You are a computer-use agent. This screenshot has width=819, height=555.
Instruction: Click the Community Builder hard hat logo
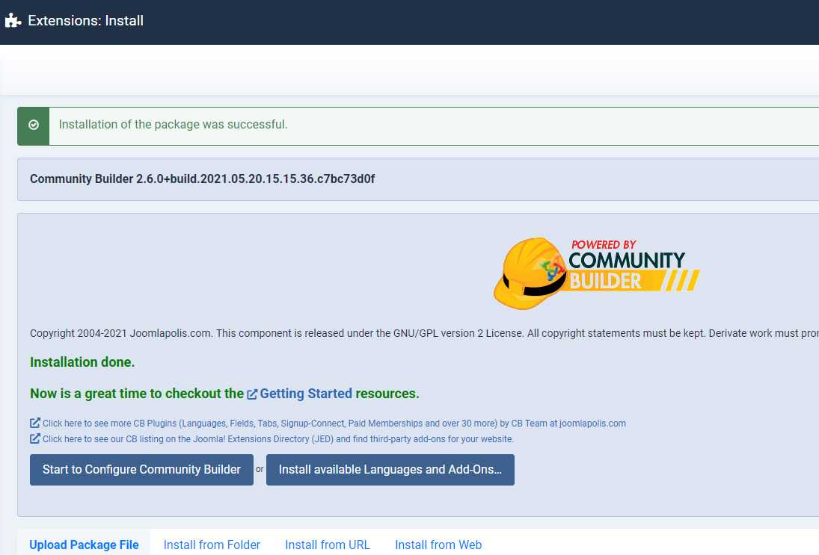(597, 273)
